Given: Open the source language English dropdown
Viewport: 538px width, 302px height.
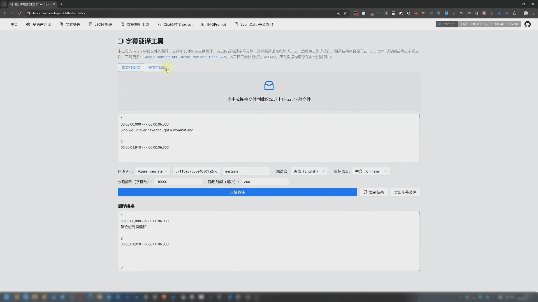Looking at the screenshot, I should [x=309, y=171].
